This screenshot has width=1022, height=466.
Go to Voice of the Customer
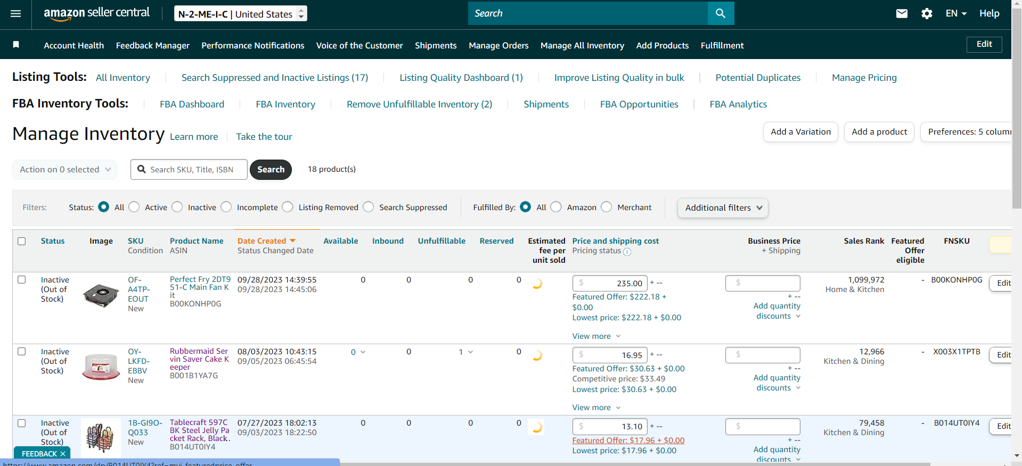pyautogui.click(x=359, y=46)
